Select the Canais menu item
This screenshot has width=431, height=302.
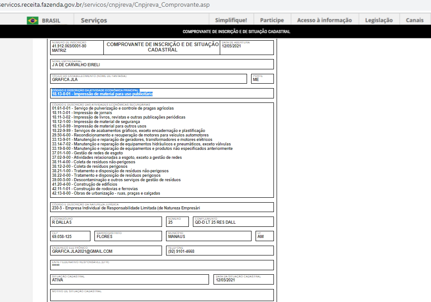click(x=414, y=20)
